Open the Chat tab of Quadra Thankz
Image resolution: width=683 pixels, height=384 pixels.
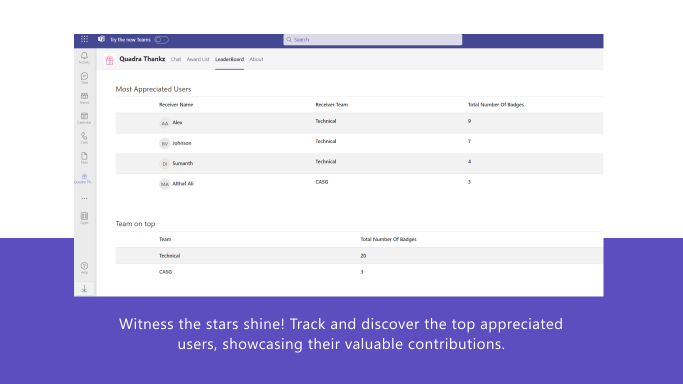pyautogui.click(x=176, y=59)
